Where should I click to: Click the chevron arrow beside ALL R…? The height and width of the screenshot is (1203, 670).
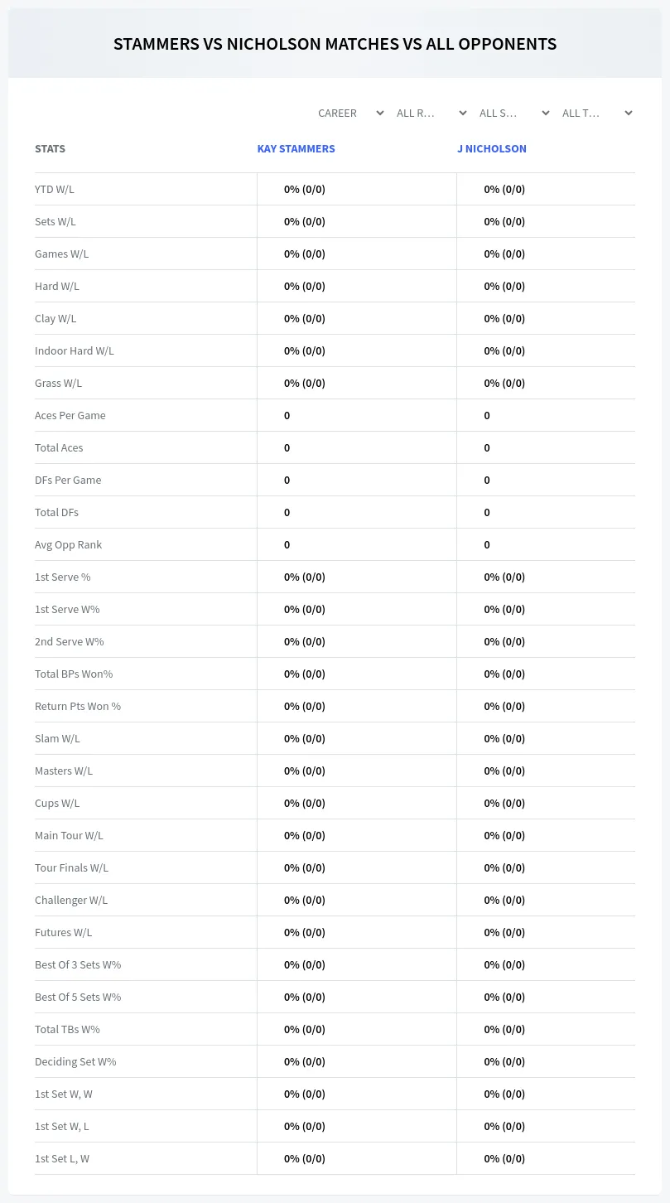click(x=463, y=113)
